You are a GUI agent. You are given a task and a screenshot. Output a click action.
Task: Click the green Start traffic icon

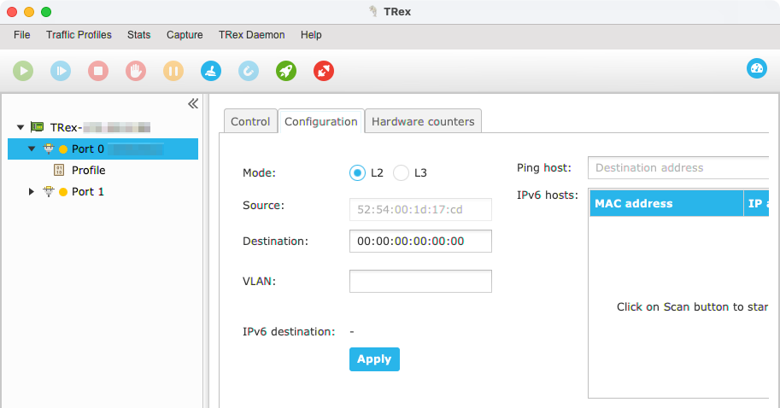click(23, 71)
